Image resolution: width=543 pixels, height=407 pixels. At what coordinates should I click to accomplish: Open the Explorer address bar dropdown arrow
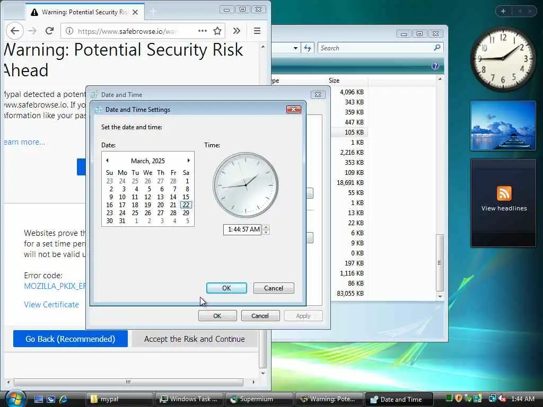click(295, 48)
